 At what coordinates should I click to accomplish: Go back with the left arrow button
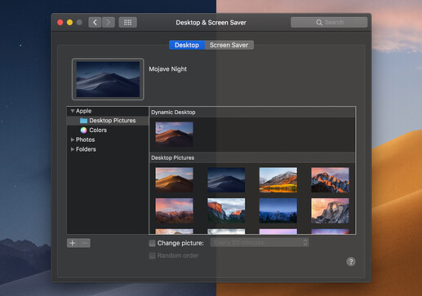pos(95,22)
